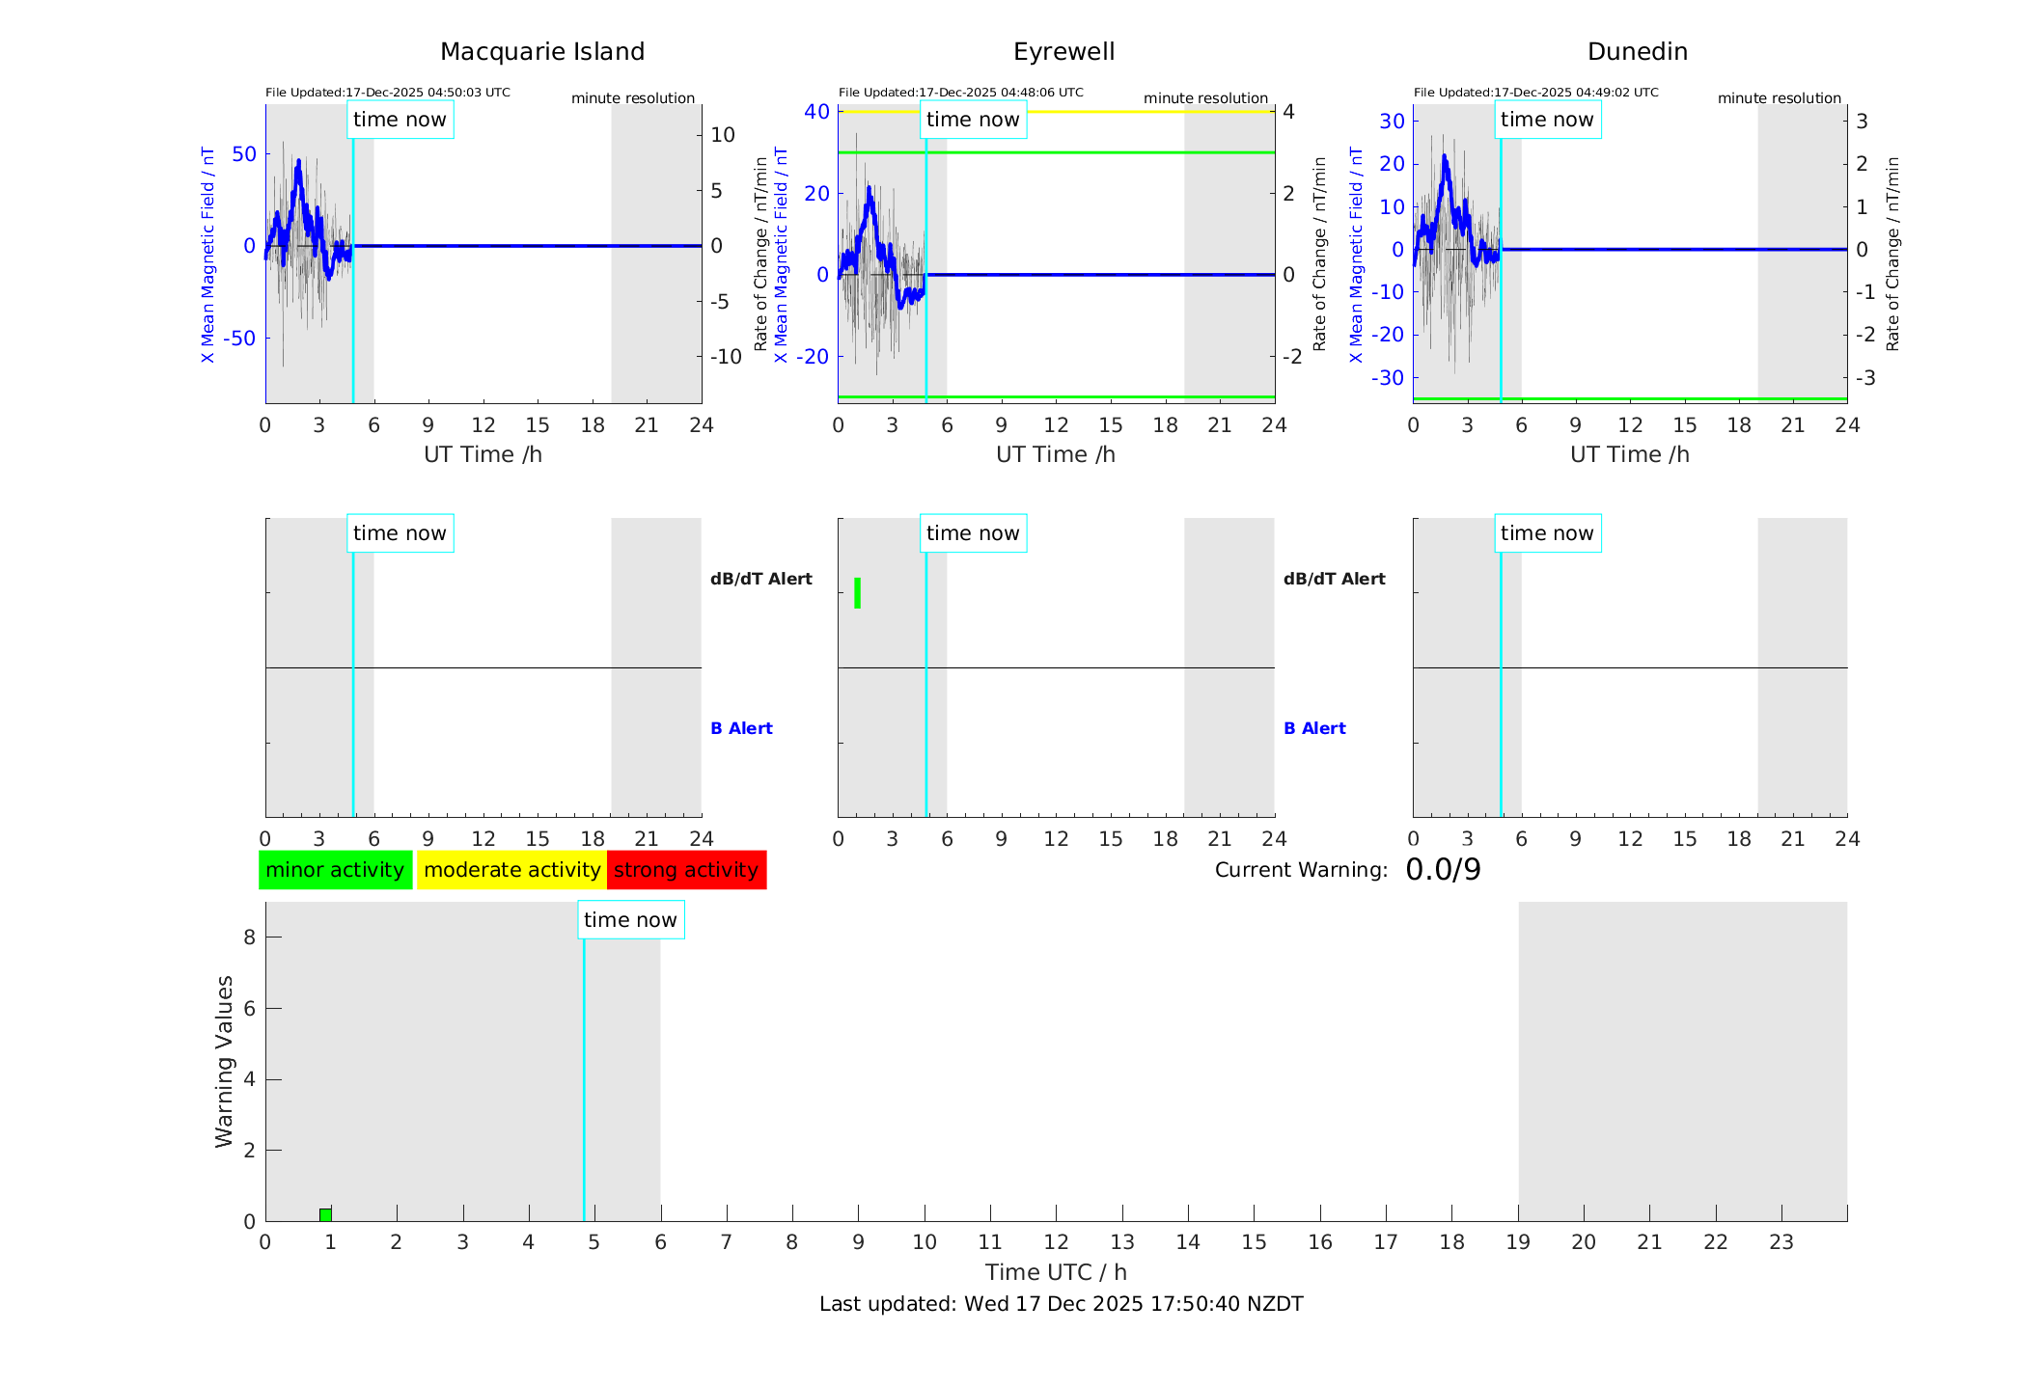Click Dunedin minute resolution label
This screenshot has height=1386, width=2043.
[x=1779, y=98]
